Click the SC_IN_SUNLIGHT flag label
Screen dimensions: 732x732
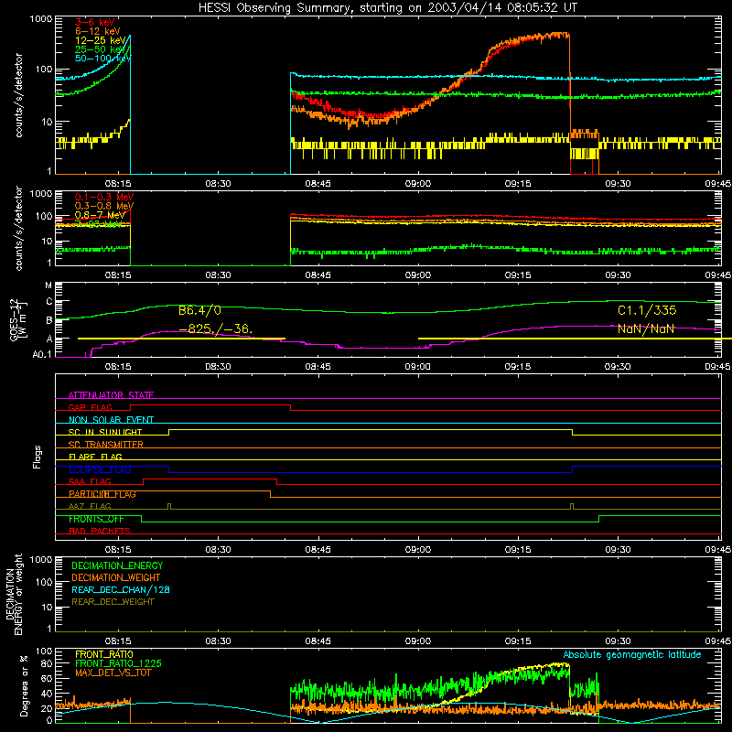[x=105, y=432]
